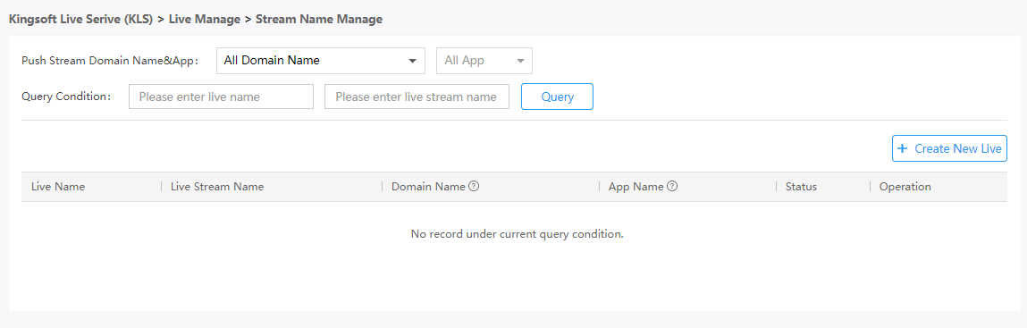Click the 'No record under current query condition.' message

tap(517, 234)
